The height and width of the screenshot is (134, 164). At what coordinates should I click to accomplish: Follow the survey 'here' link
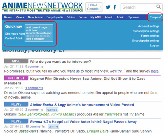click(x=155, y=71)
